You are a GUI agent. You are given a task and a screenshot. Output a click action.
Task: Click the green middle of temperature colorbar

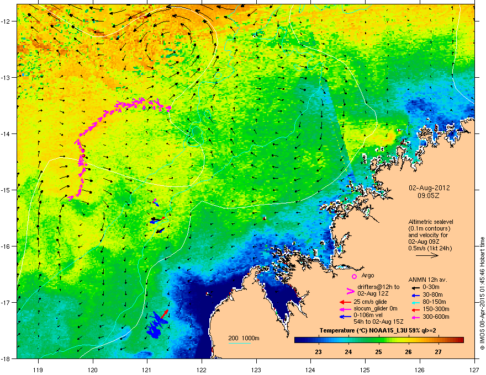pyautogui.click(x=379, y=340)
